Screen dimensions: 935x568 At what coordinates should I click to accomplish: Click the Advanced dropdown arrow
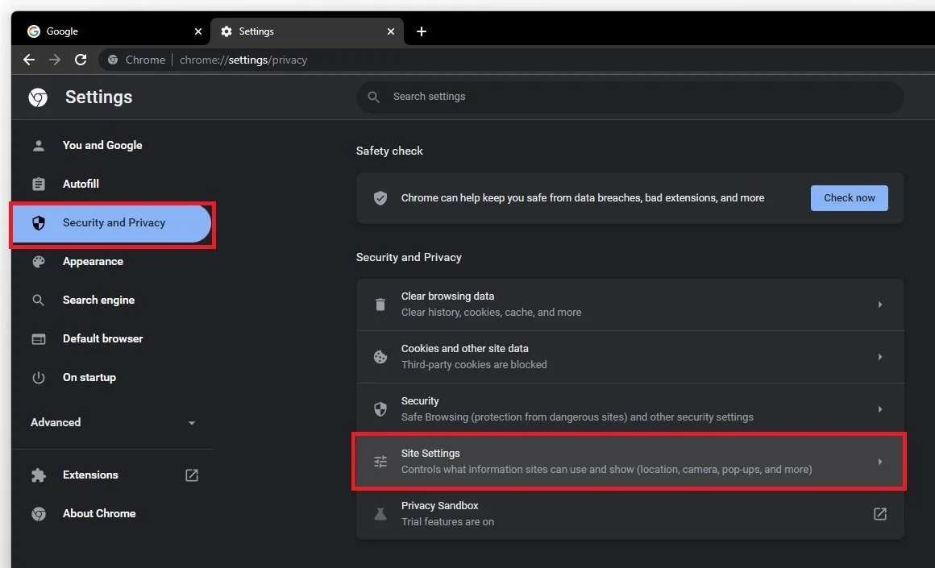191,423
